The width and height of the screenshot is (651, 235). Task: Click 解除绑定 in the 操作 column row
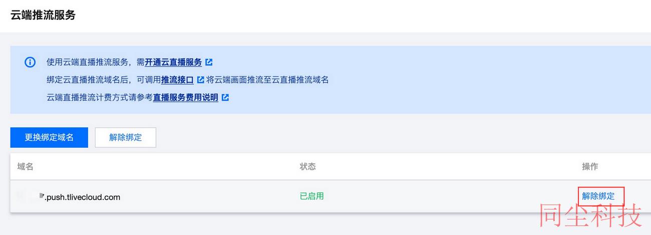(x=598, y=196)
